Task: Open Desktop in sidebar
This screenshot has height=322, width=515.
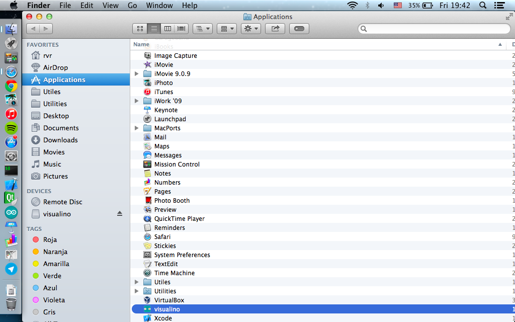Action: (76, 116)
